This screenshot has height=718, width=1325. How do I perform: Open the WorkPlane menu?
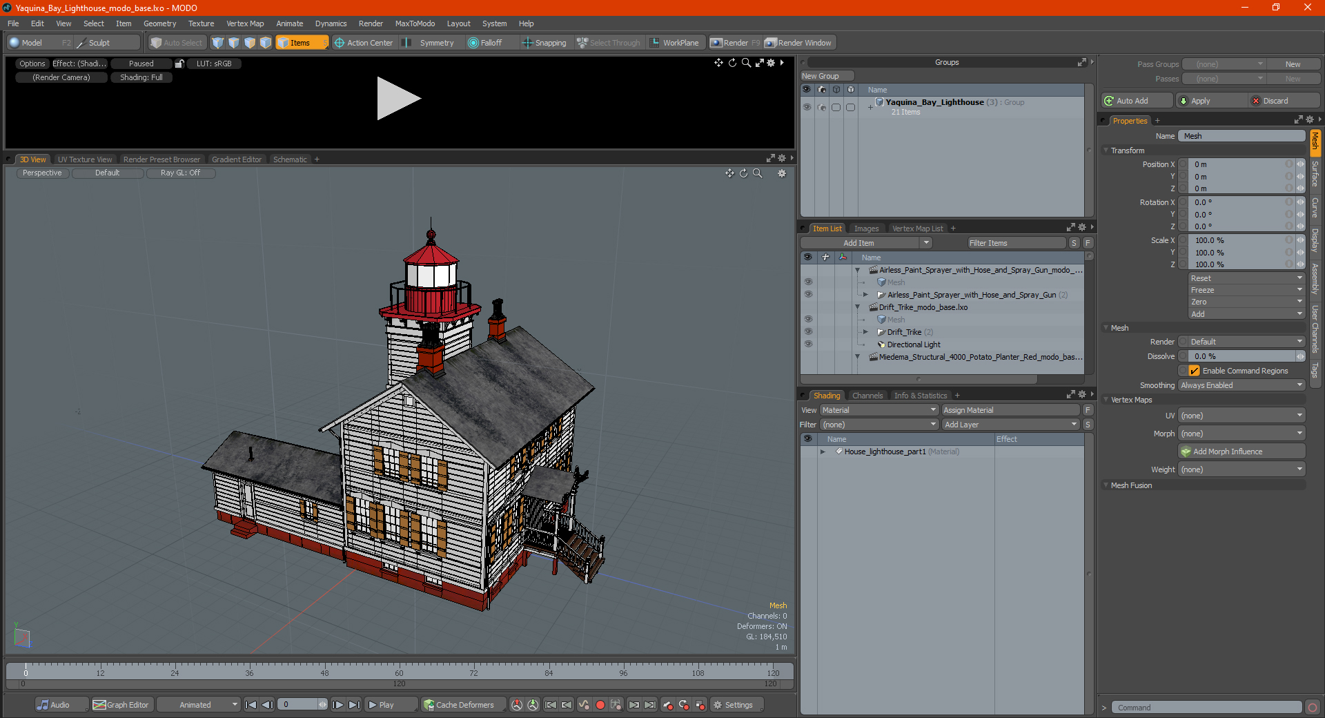pos(675,43)
